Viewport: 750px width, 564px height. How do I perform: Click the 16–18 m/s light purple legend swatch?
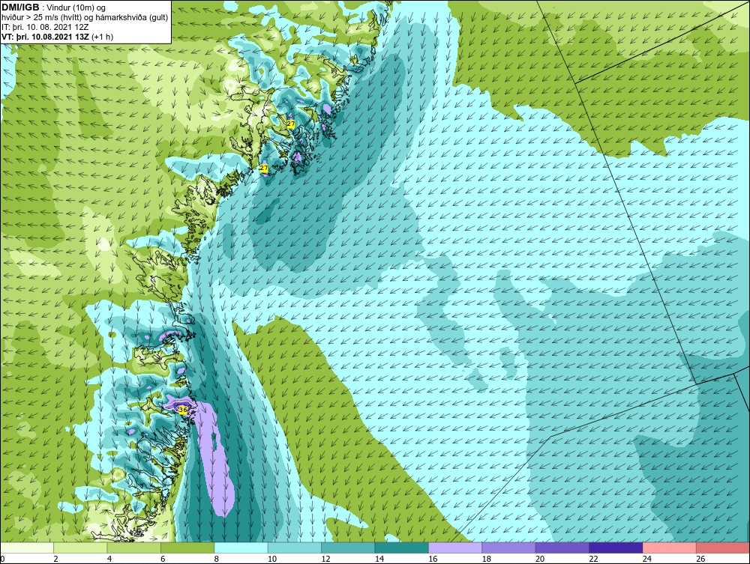[x=455, y=548]
